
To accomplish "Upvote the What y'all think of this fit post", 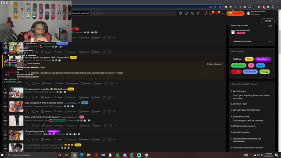I will pos(5,117).
